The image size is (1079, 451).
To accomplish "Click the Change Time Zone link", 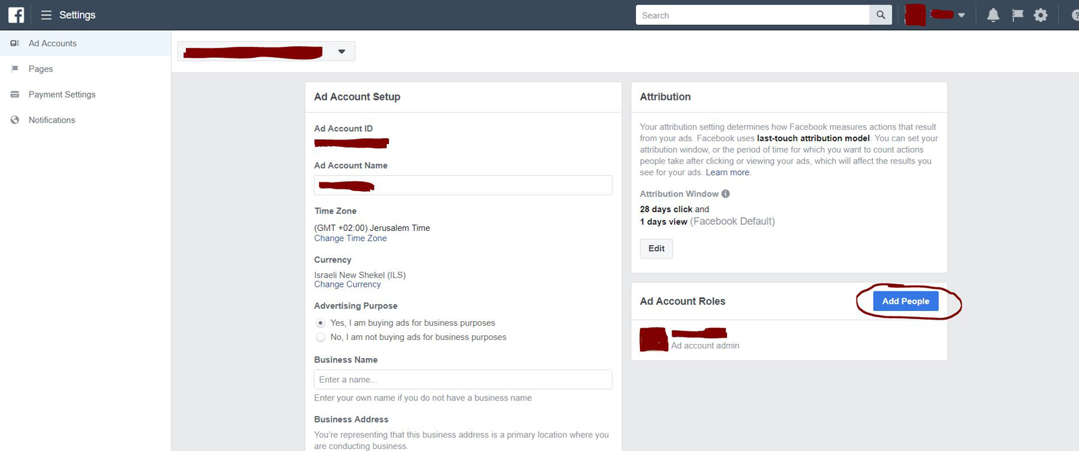I will (350, 238).
